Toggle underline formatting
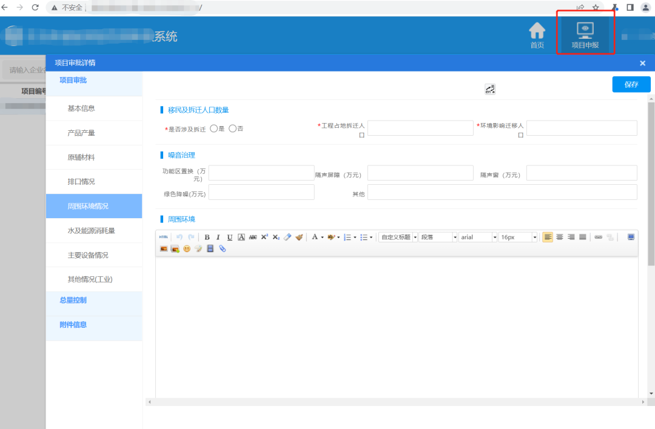655x429 pixels. click(x=230, y=237)
